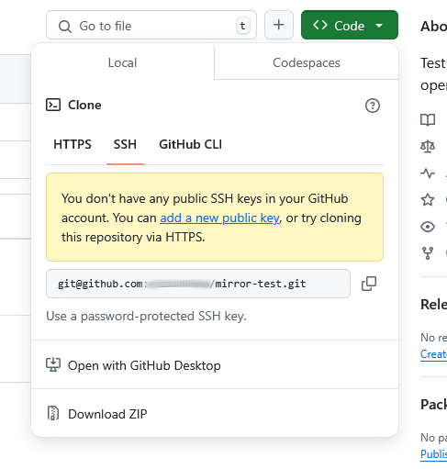Viewport: 447px width, 469px height.
Task: Click the 'Use a password-protected SSH key.' text
Action: [146, 316]
